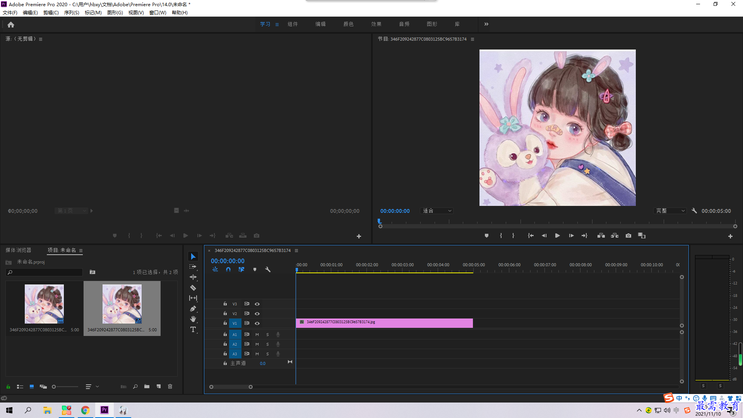Open timeline display settings wrench

click(267, 269)
